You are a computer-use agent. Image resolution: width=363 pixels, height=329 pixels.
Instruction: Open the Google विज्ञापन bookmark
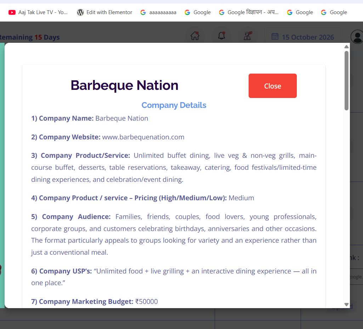point(249,12)
